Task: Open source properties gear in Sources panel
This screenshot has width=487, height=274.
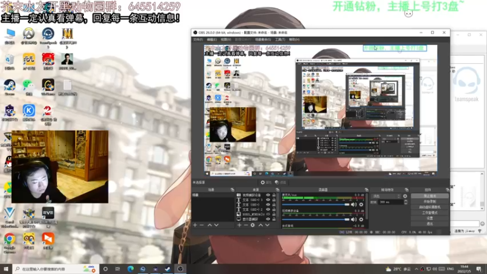Action: pos(253,225)
